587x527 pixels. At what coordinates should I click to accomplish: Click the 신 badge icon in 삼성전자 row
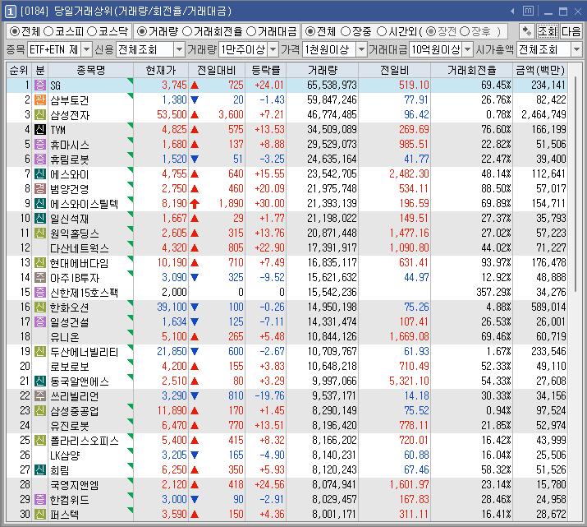40,115
